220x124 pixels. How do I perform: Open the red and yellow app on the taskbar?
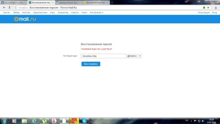point(74,121)
